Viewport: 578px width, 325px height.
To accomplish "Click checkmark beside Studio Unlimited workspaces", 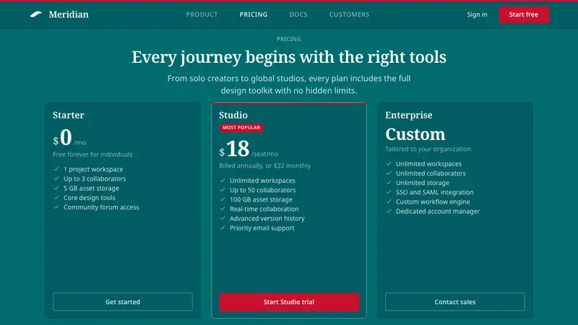I will pyautogui.click(x=223, y=181).
